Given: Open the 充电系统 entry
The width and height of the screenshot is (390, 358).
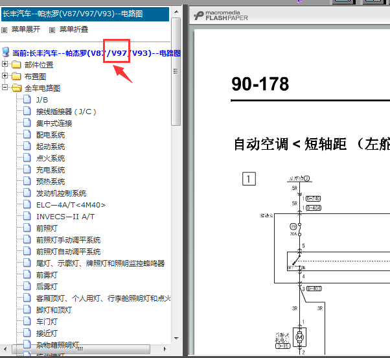Looking at the screenshot, I should tap(51, 170).
